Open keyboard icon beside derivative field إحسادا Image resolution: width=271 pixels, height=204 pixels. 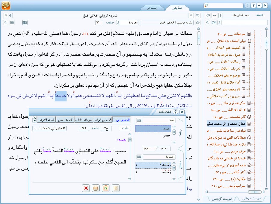point(139,157)
